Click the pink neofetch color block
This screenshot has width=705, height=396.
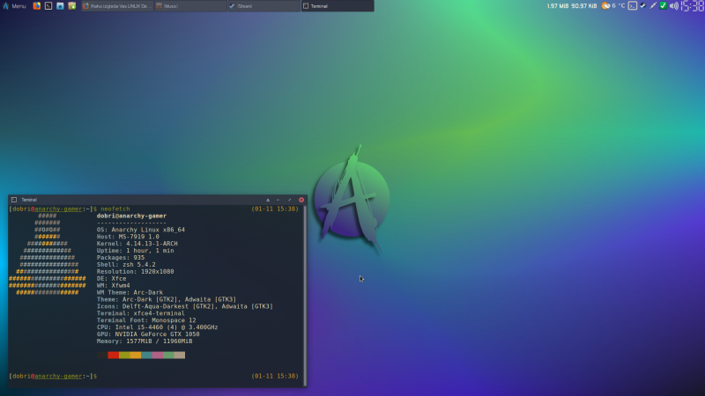[158, 356]
